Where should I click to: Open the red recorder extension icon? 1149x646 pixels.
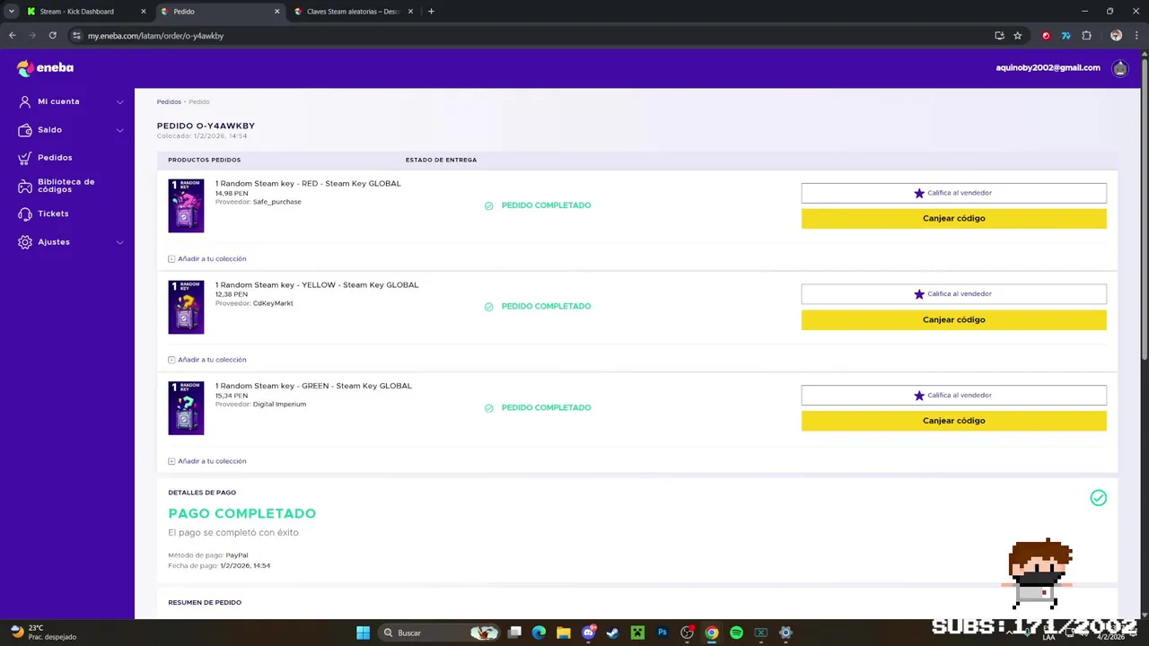pos(1046,36)
